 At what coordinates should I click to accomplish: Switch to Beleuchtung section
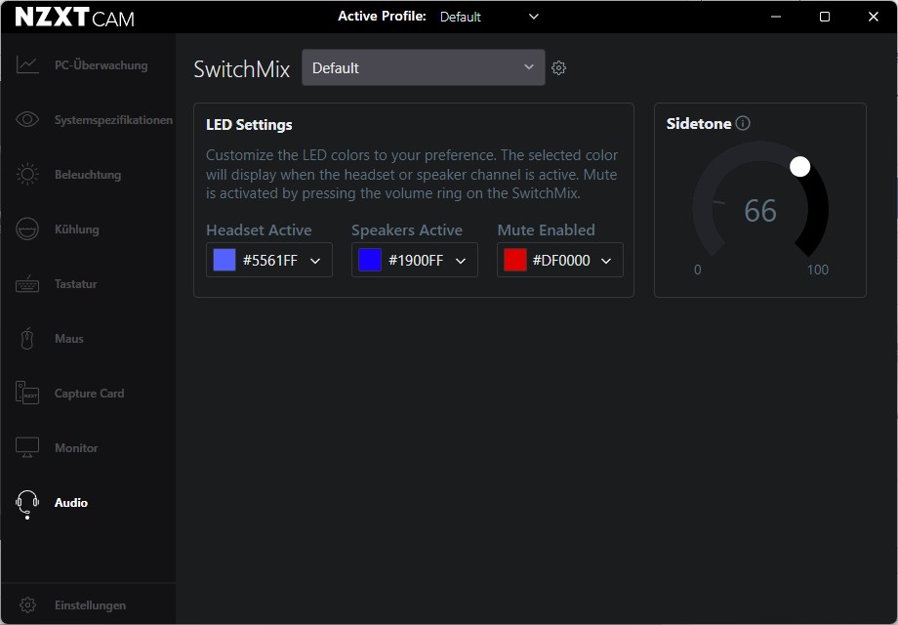tap(88, 174)
